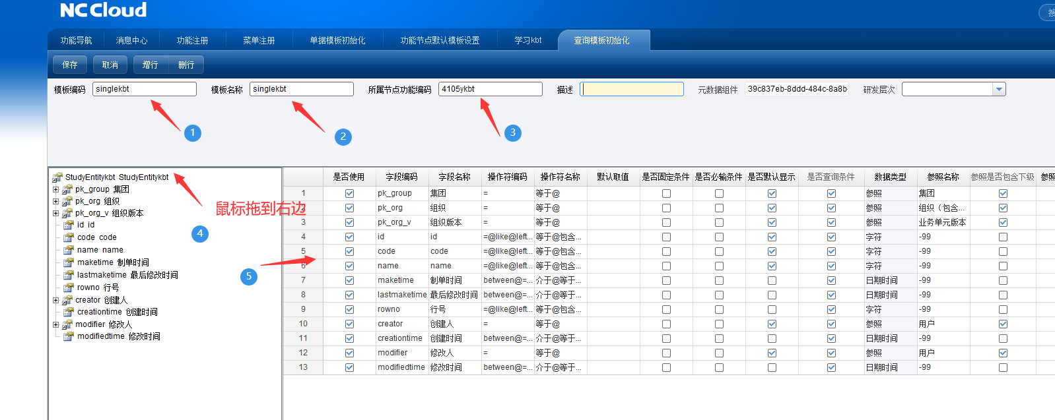The width and height of the screenshot is (1055, 420).
Task: Expand the pk_org 组织 tree node
Action: (x=56, y=201)
